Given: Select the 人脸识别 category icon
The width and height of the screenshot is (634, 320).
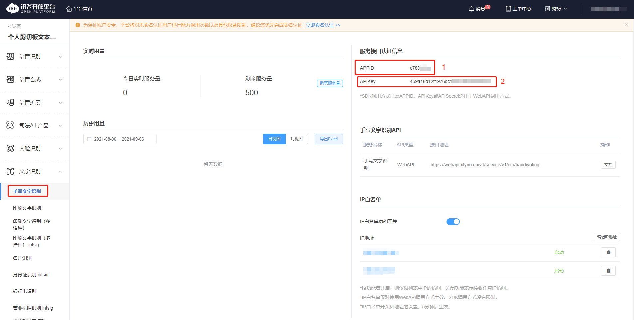Looking at the screenshot, I should [x=10, y=148].
